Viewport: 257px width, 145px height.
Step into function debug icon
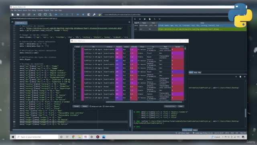click(67, 14)
